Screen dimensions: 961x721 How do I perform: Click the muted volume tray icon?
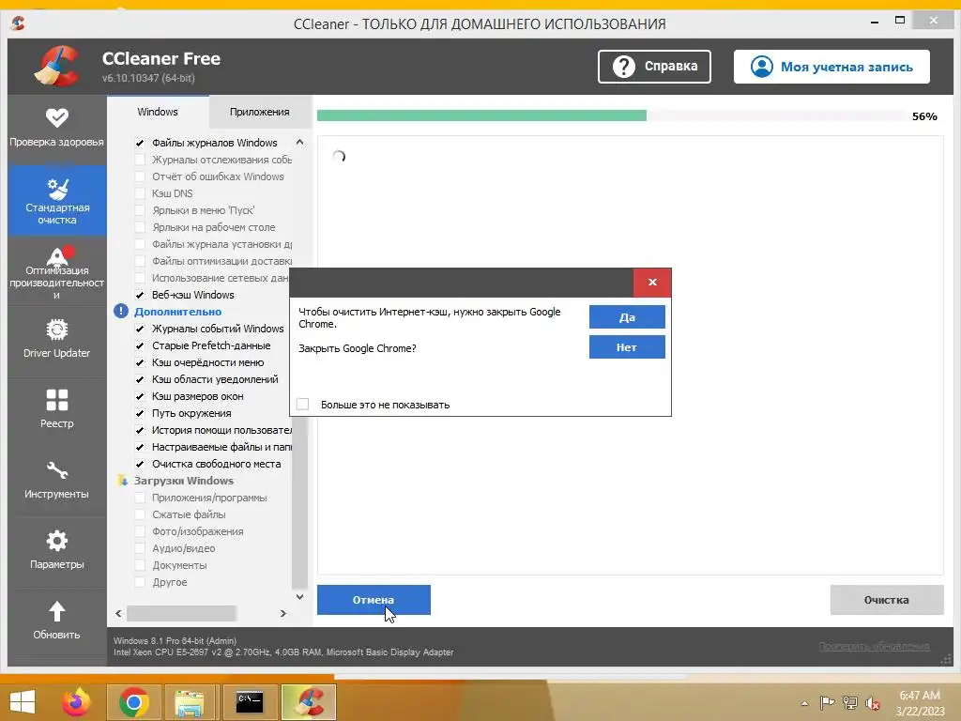872,703
